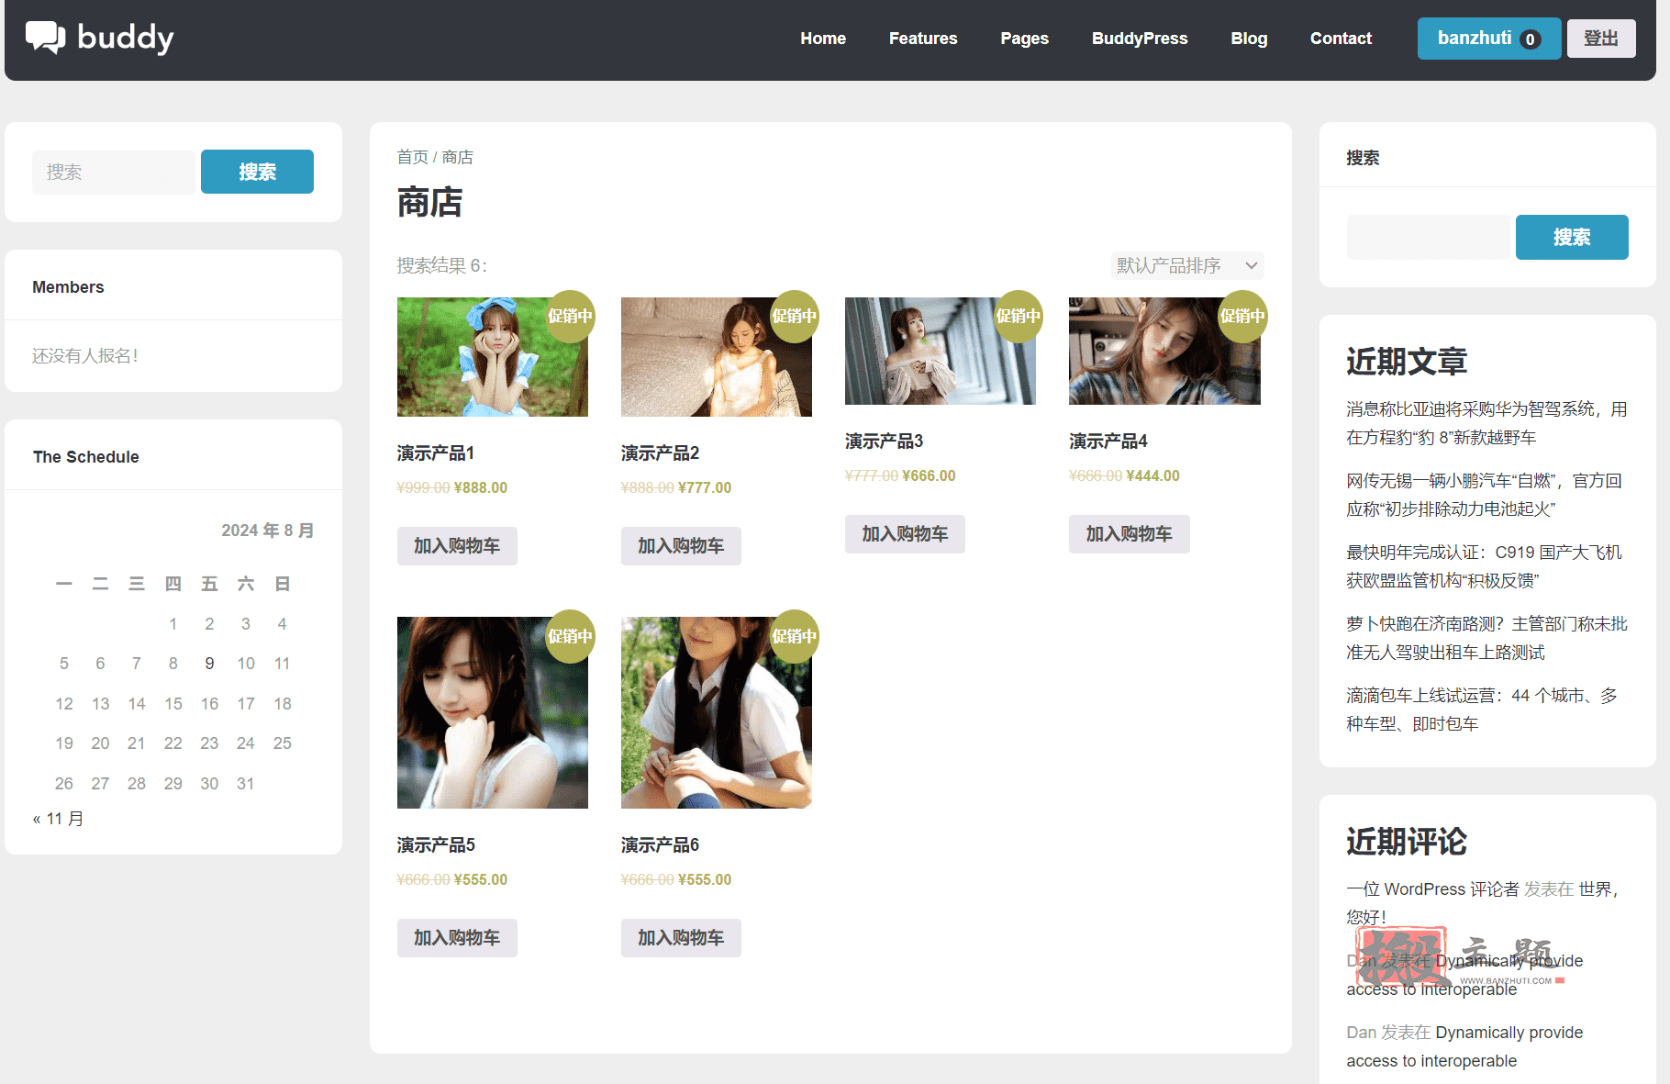
Task: Open the 演示产品2 product thumbnail
Action: tap(717, 357)
